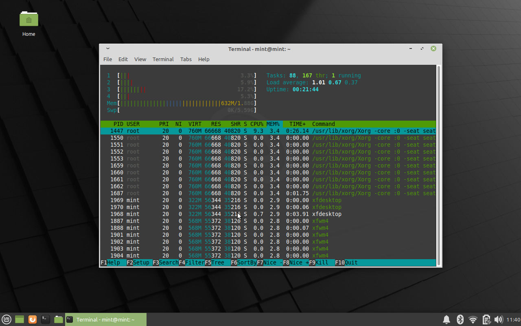Toggle Tree view with F5Tree
Image resolution: width=521 pixels, height=326 pixels.
click(x=215, y=262)
